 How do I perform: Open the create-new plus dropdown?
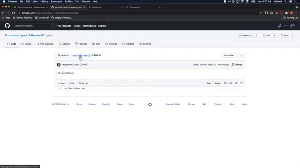point(285,26)
